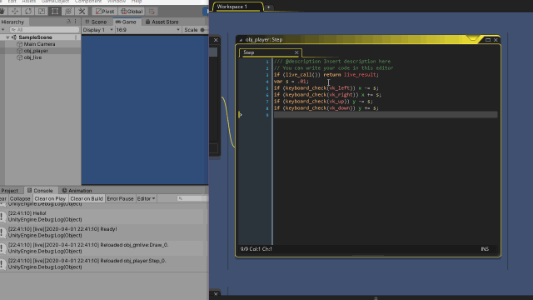Click the vk_down keyboard_check code line
The image size is (533, 300).
326,108
